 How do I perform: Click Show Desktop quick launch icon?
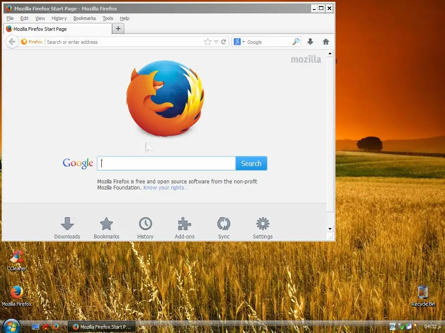[36, 327]
